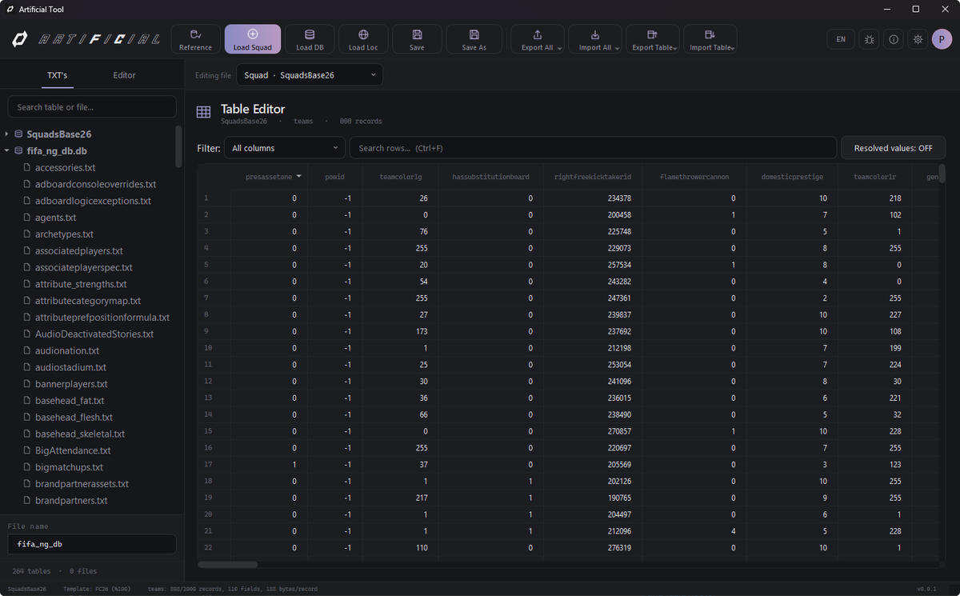Click the presassetone column sort arrow

299,176
